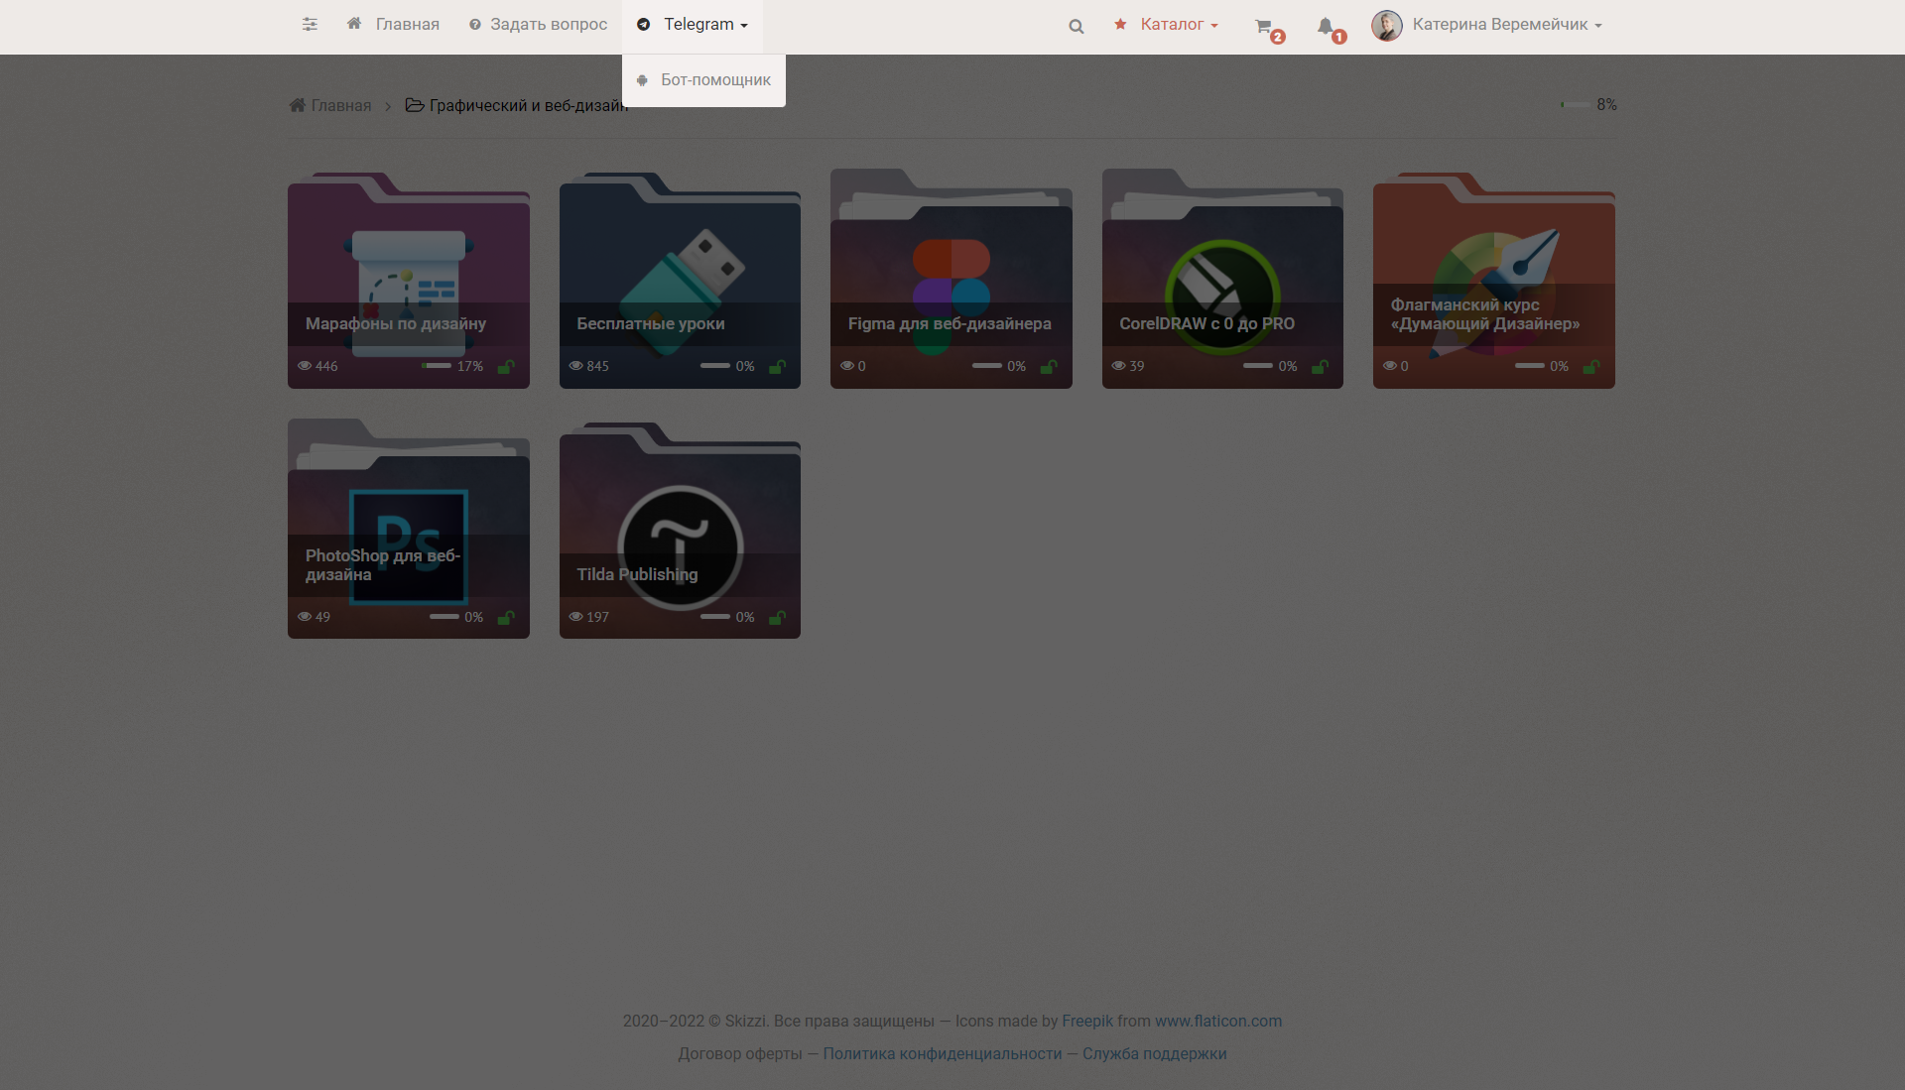The width and height of the screenshot is (1905, 1090).
Task: Click the unlock icon on Думающий Дизайнер card
Action: 1591,367
